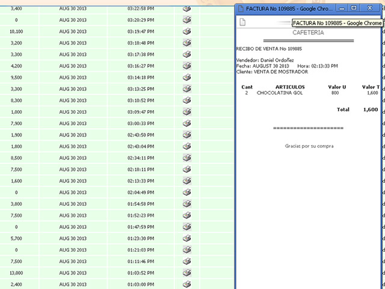This screenshot has height=289, width=385.
Task: Open printer icon at 01:11:46 PM sale
Action: [x=187, y=261]
